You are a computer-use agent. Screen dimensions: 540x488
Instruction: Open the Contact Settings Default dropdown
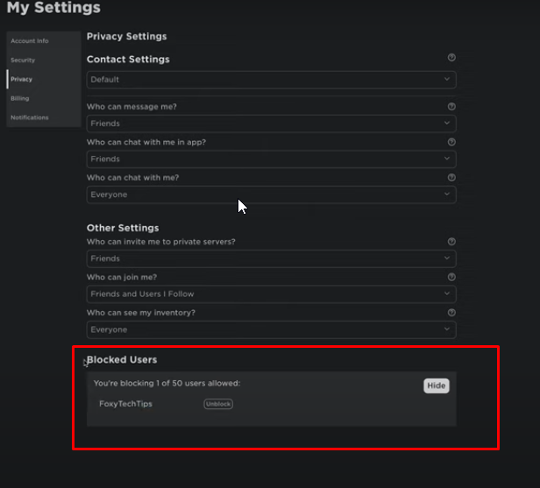click(272, 80)
